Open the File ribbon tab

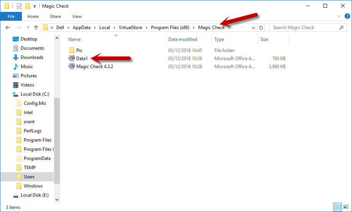coord(11,16)
